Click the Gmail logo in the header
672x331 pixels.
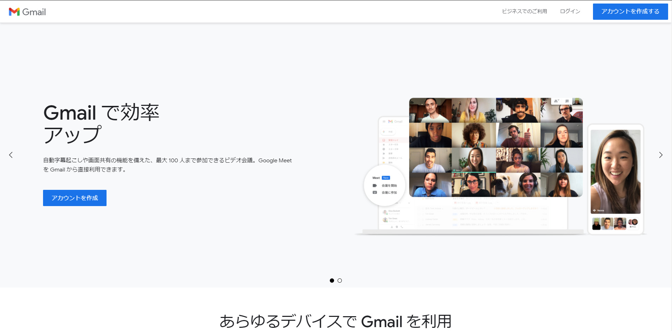[27, 12]
